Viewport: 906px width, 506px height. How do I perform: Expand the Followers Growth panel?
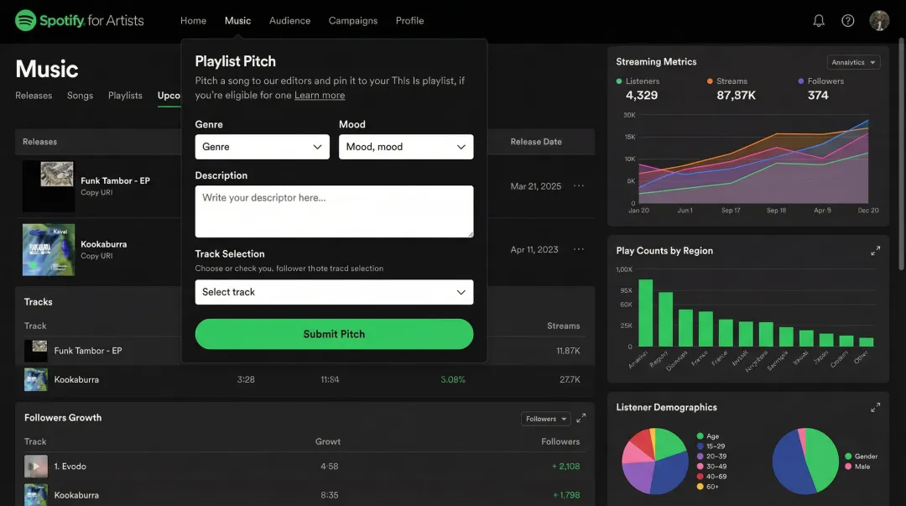pos(581,418)
